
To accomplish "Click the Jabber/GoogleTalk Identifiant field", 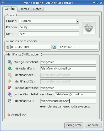I will point(75,95).
